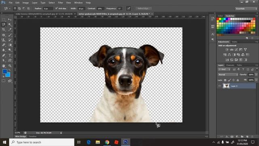Select the Crop tool
Image resolution: width=259 pixels, height=146 pixels.
[4, 30]
